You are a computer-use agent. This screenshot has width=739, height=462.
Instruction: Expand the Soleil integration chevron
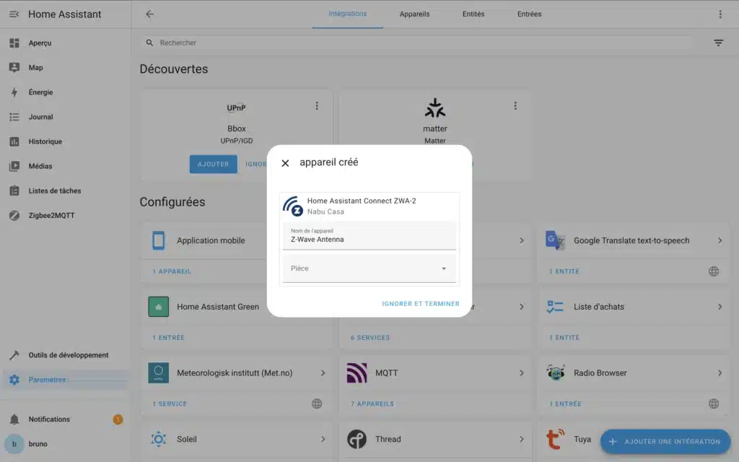point(323,439)
